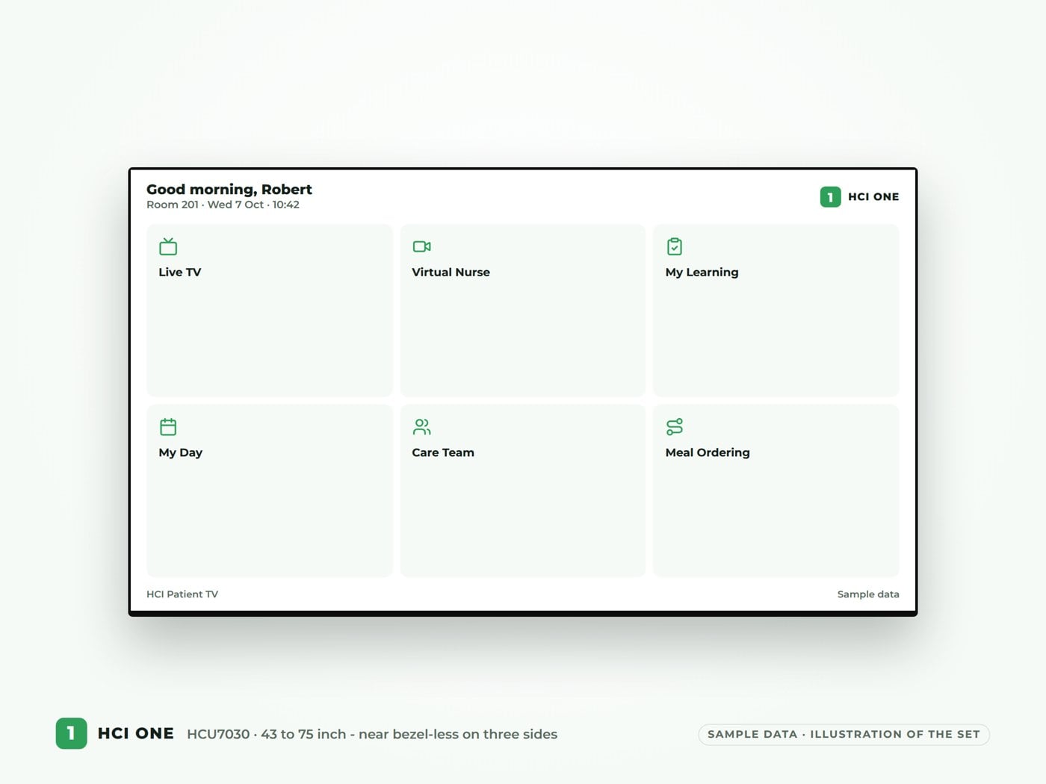This screenshot has height=784, width=1046.
Task: Open the Meal Ordering tile label
Action: [708, 452]
